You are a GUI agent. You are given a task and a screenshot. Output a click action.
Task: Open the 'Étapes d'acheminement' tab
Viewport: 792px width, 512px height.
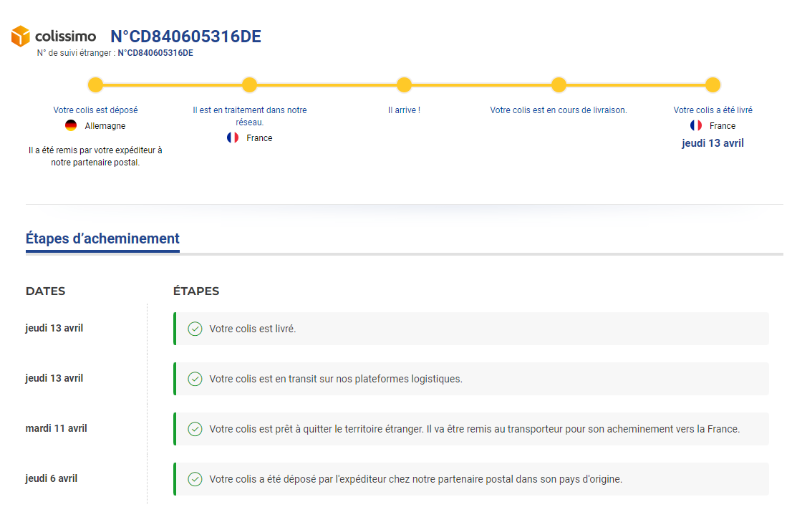(102, 239)
